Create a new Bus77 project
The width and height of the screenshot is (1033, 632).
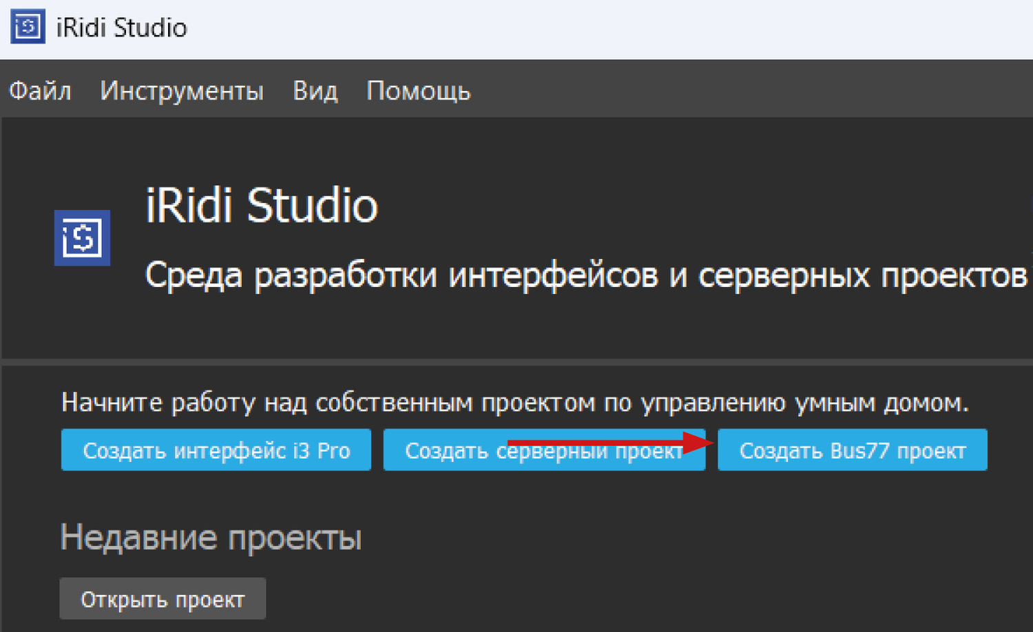tap(852, 450)
